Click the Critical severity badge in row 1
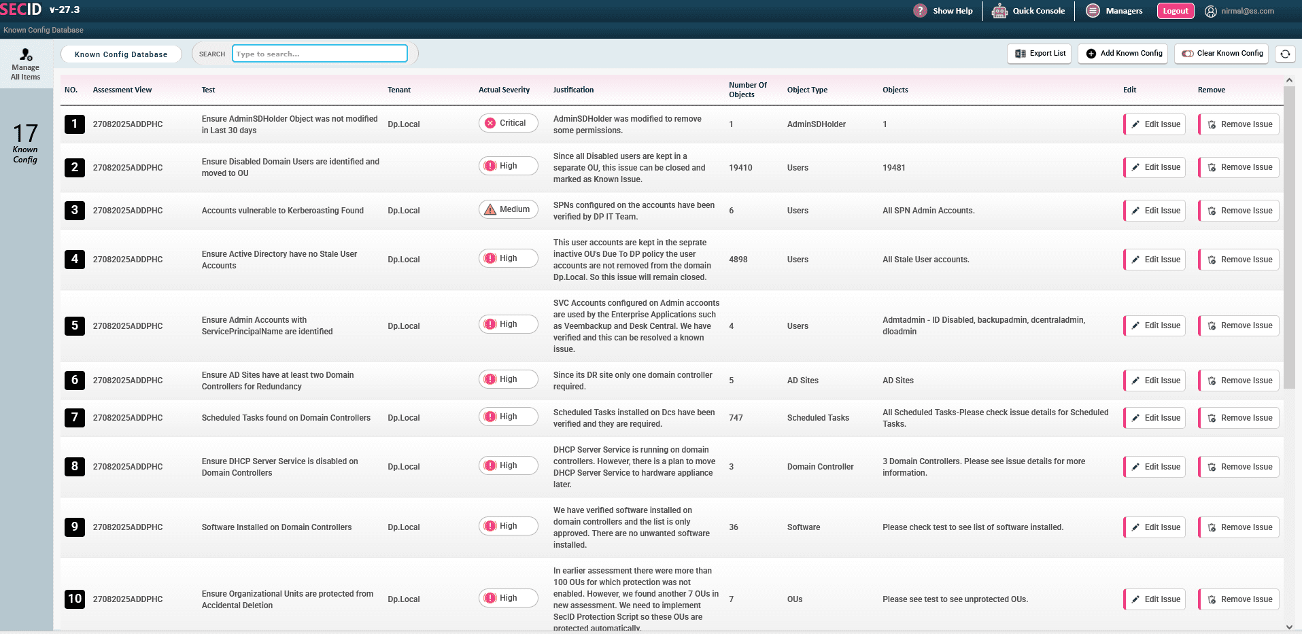 [x=508, y=123]
